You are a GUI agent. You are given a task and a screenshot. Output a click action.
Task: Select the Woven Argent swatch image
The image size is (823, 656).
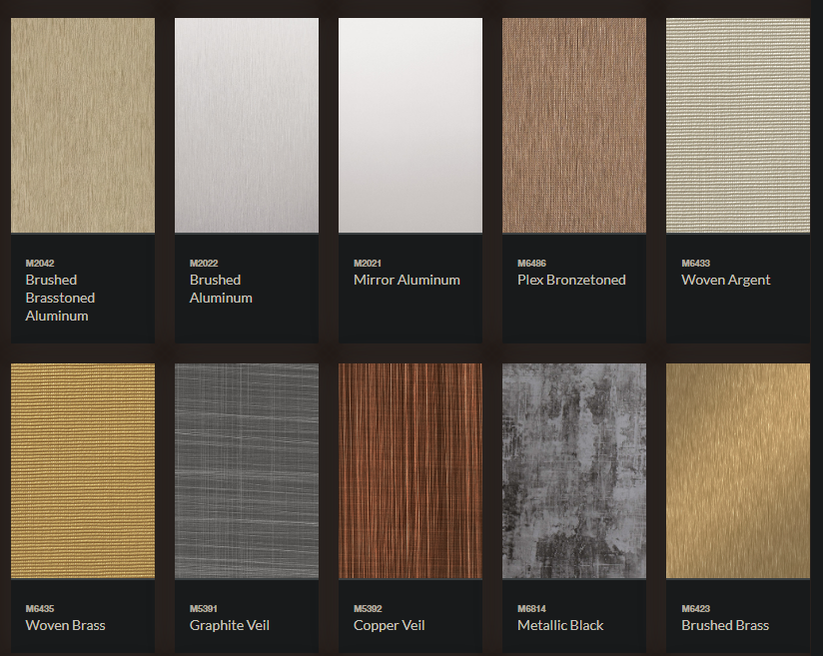[738, 126]
